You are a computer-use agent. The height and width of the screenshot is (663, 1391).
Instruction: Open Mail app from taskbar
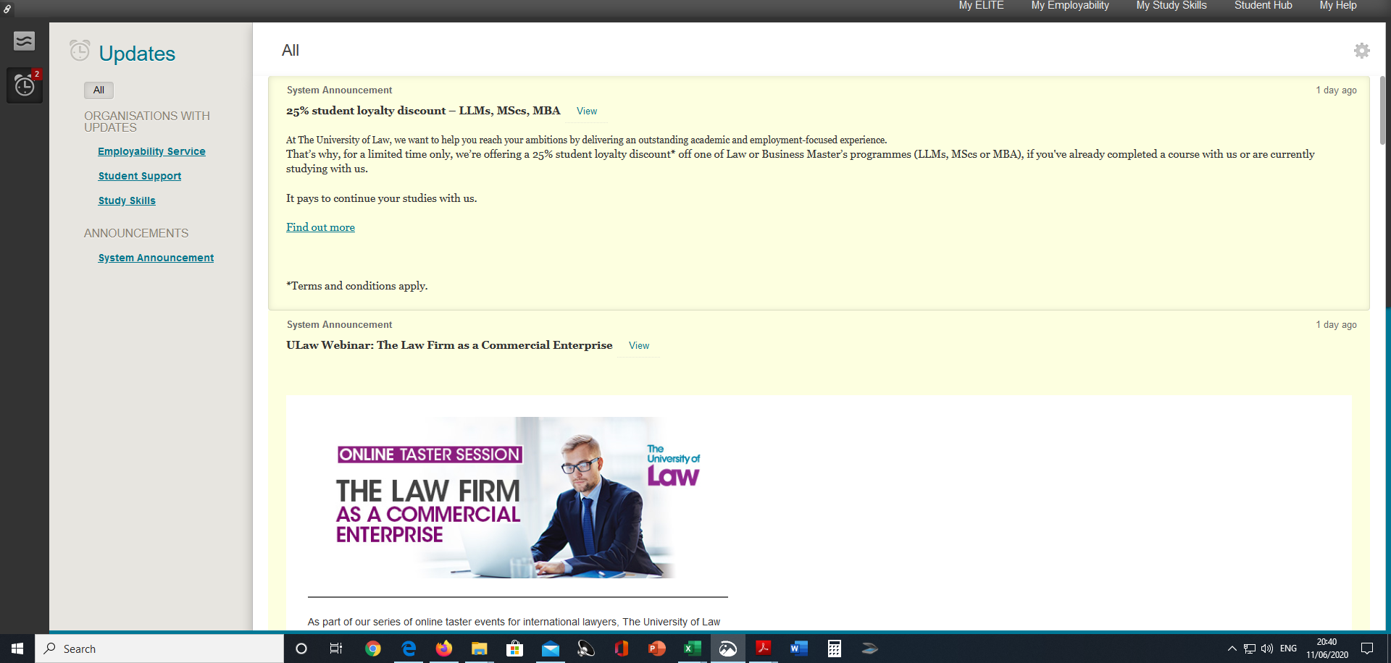click(x=550, y=649)
